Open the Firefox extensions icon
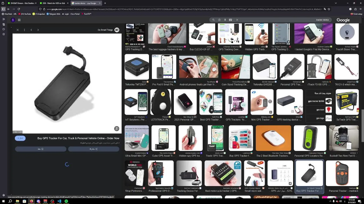This screenshot has width=364, height=204. coord(355,9)
